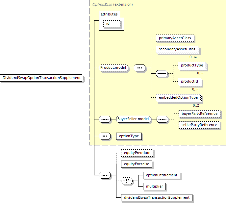The height and width of the screenshot is (203, 226).
Task: Click the sequence connector left of BuyerSeller.model
Action: pyautogui.click(x=105, y=119)
